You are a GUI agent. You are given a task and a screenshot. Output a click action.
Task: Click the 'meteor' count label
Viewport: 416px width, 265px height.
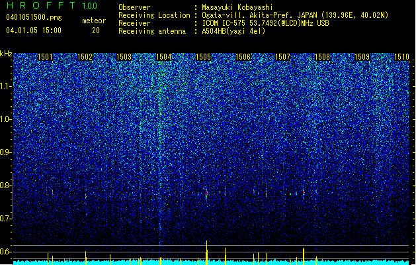[94, 21]
